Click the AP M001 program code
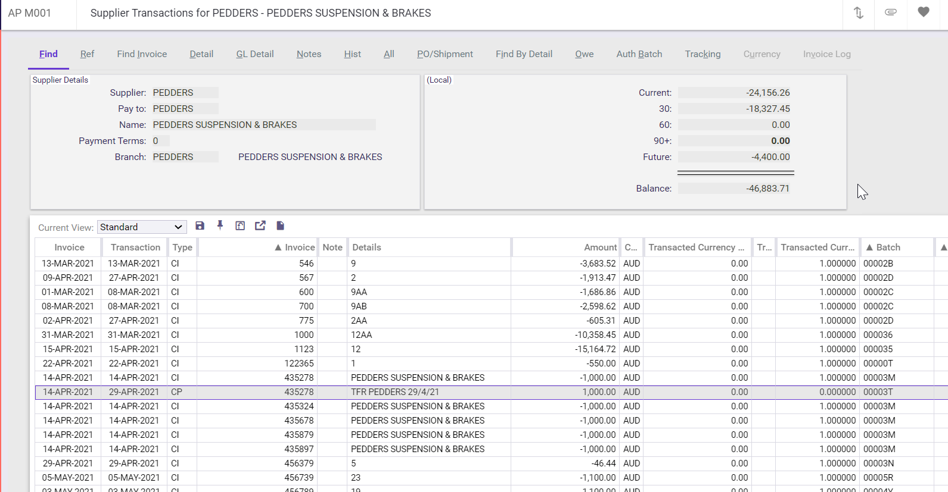The height and width of the screenshot is (492, 948). (x=29, y=12)
